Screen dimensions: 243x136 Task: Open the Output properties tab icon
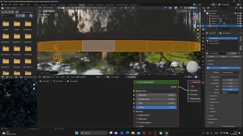pyautogui.click(x=203, y=42)
